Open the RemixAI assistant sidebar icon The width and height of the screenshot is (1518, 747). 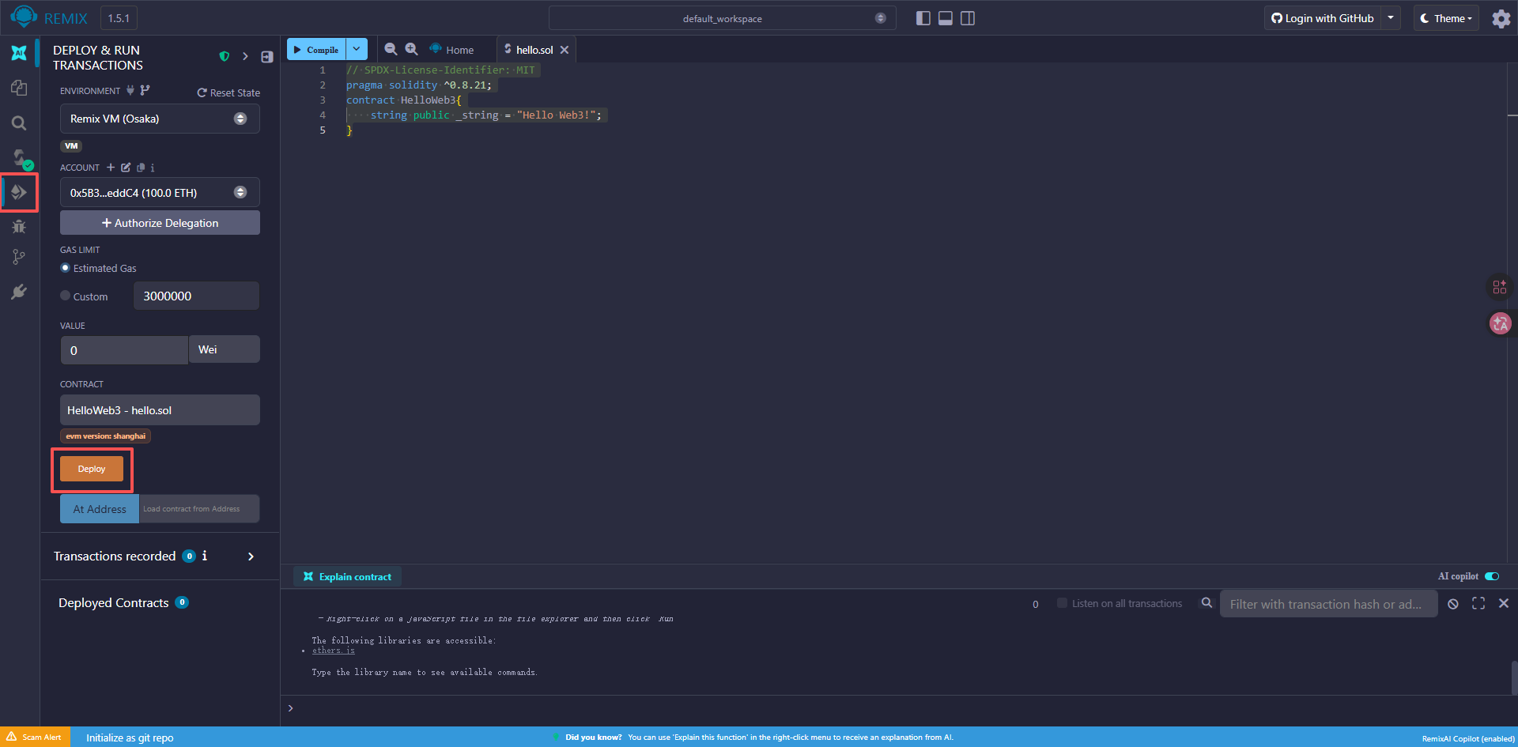(19, 53)
